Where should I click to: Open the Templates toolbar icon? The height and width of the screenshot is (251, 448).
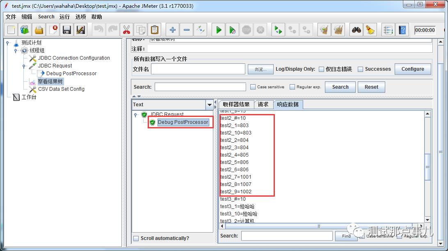[25, 29]
